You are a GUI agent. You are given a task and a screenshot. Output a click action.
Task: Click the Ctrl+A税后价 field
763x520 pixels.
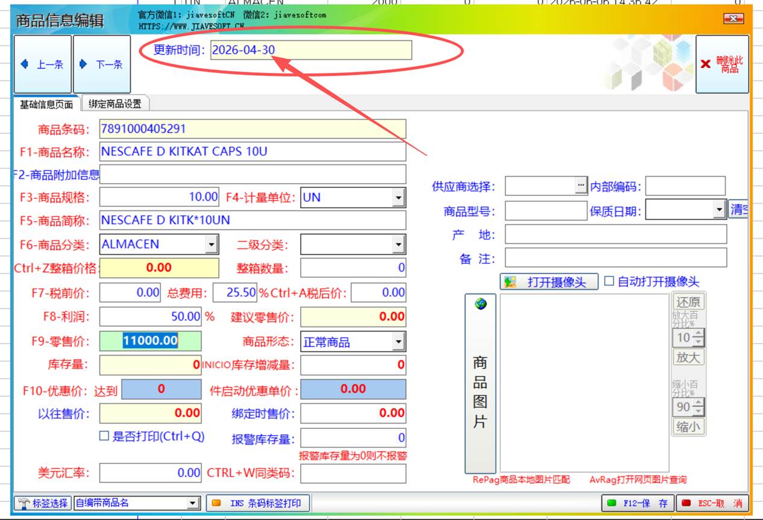tap(378, 293)
